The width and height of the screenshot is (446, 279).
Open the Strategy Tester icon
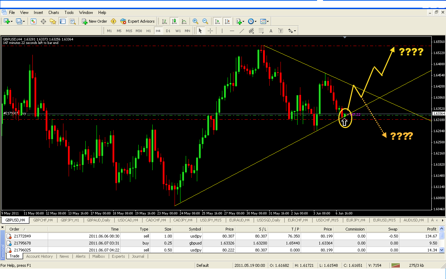click(72, 21)
